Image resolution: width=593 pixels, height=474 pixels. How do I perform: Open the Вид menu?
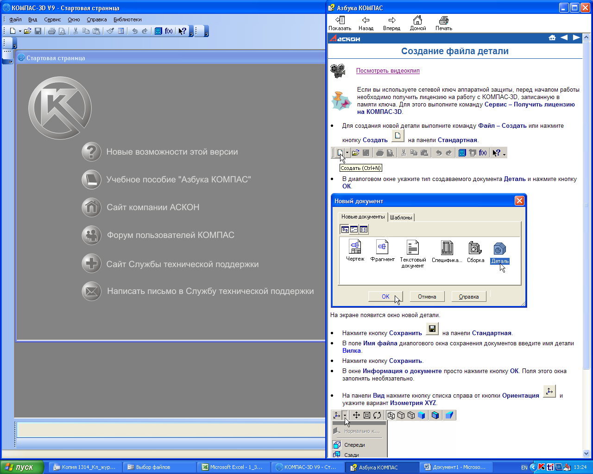point(32,19)
